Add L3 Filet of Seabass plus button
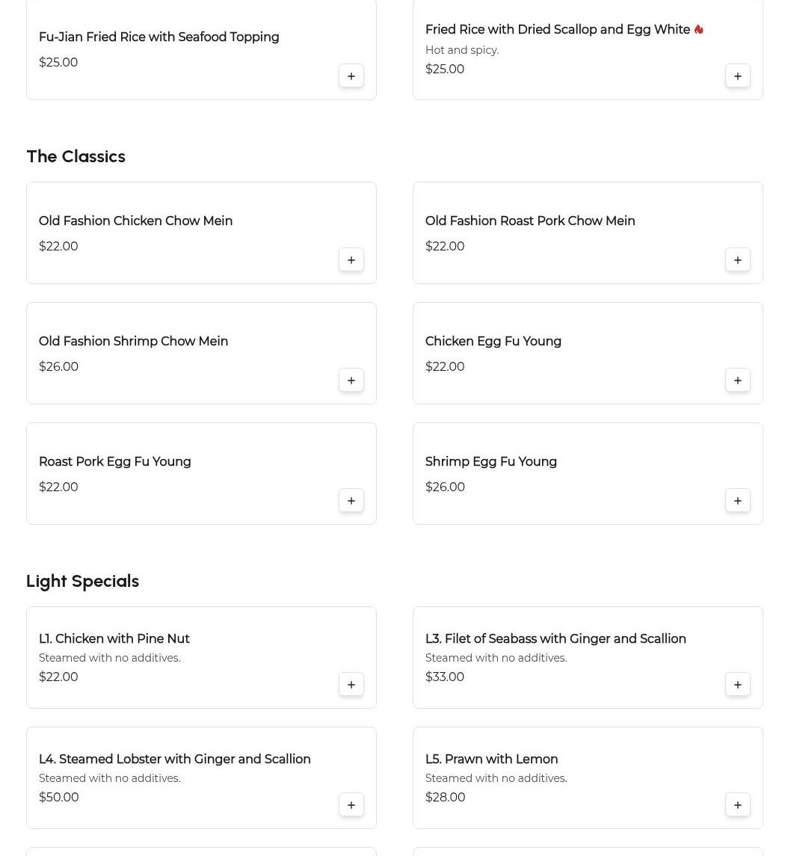The width and height of the screenshot is (785, 856). [x=738, y=685]
